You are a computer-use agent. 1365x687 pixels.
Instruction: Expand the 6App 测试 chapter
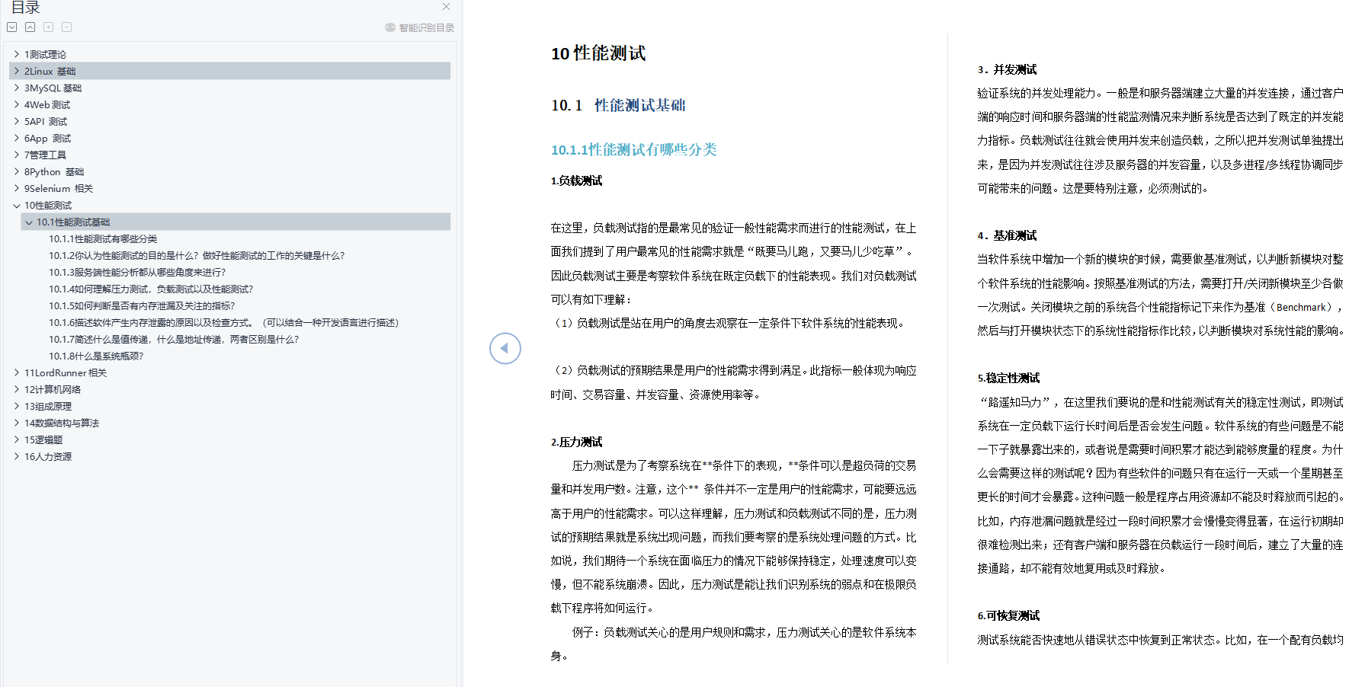coord(17,138)
